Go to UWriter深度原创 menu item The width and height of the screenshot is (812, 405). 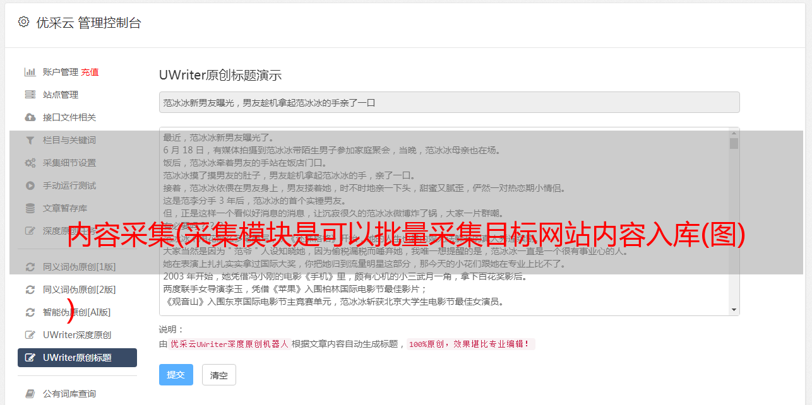click(77, 335)
